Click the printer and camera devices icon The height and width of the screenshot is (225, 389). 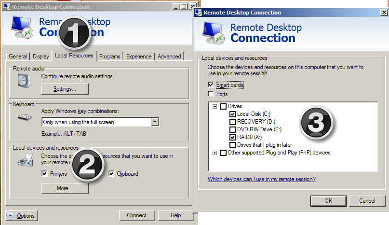(25, 161)
